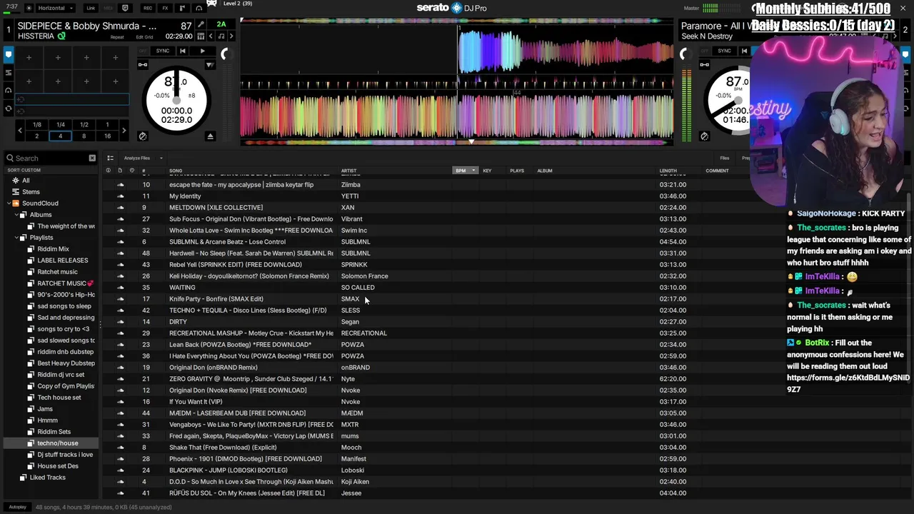
Task: Show longer loop sizes right arrow
Action: pos(124,130)
